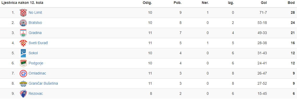The width and height of the screenshot is (297, 101).
Task: Open the No Limit team link
Action: click(x=35, y=13)
